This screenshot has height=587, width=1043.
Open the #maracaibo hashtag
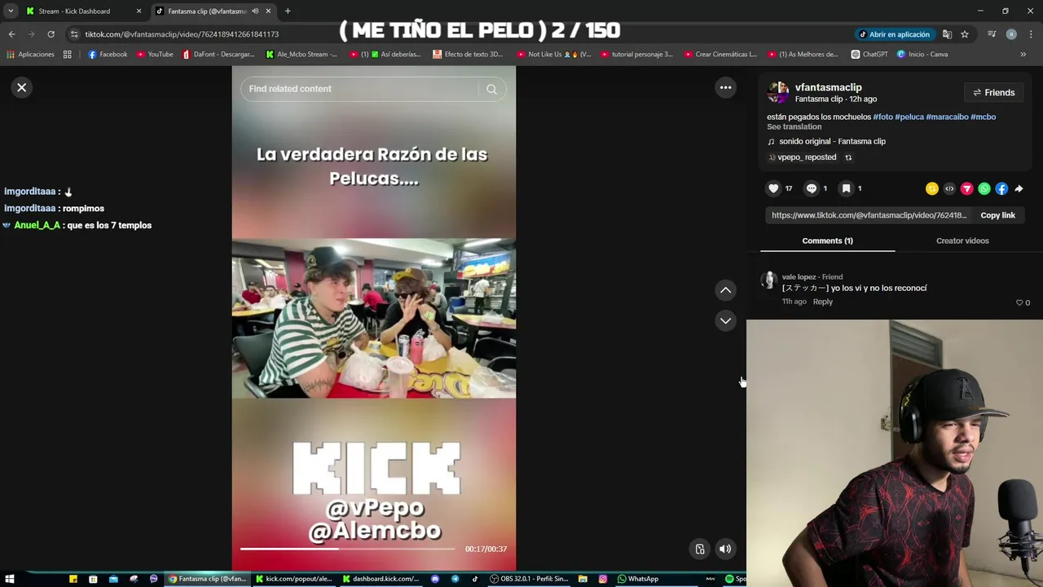[947, 117]
